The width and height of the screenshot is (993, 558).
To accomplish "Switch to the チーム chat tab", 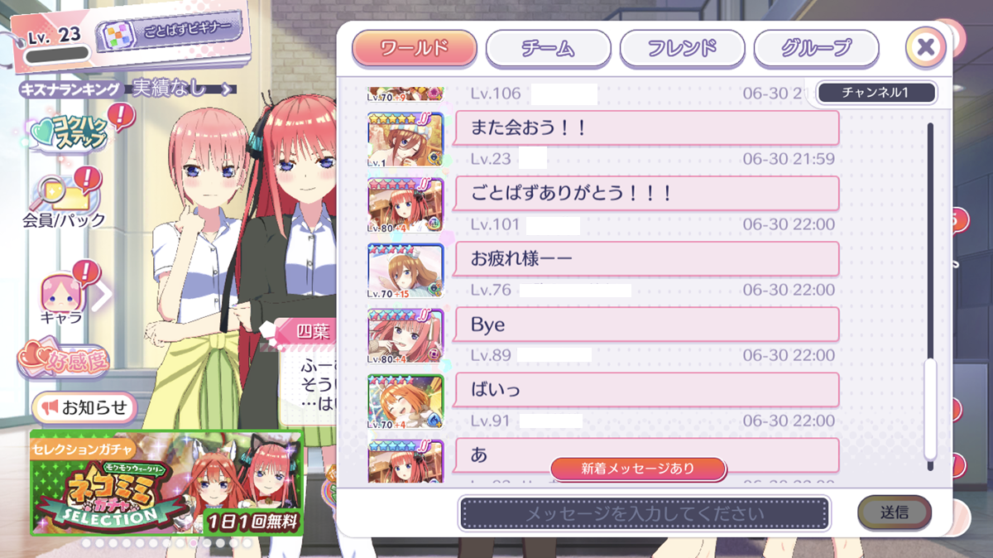I will (548, 47).
